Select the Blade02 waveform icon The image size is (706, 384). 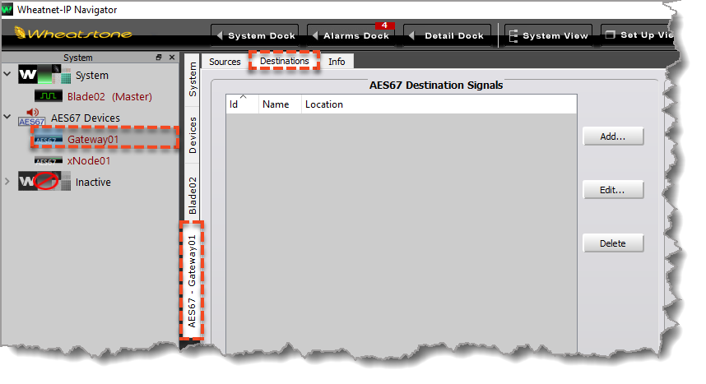coord(48,97)
